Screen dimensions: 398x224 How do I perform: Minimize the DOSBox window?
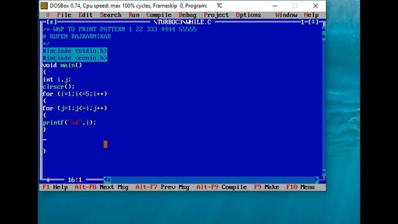275,6
